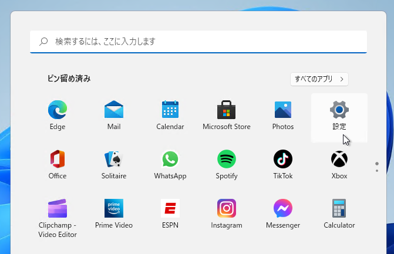
Task: Open the Xbox app
Action: [x=339, y=164]
